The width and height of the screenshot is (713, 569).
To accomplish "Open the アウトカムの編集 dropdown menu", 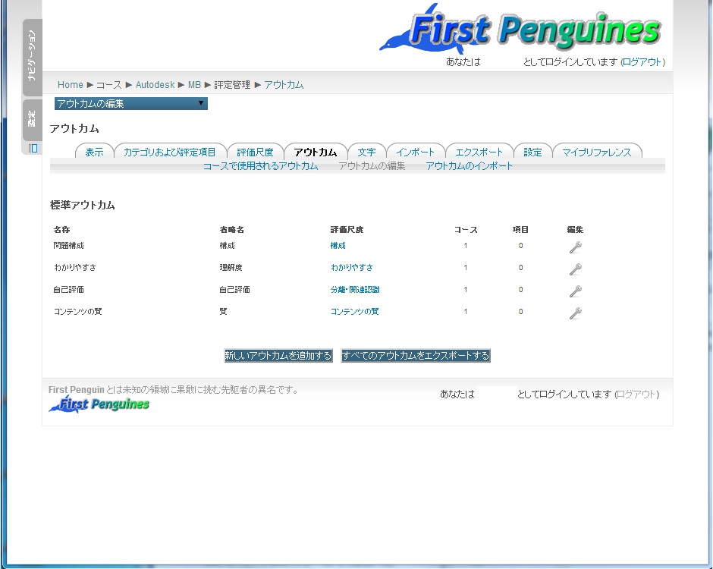I will (x=130, y=104).
